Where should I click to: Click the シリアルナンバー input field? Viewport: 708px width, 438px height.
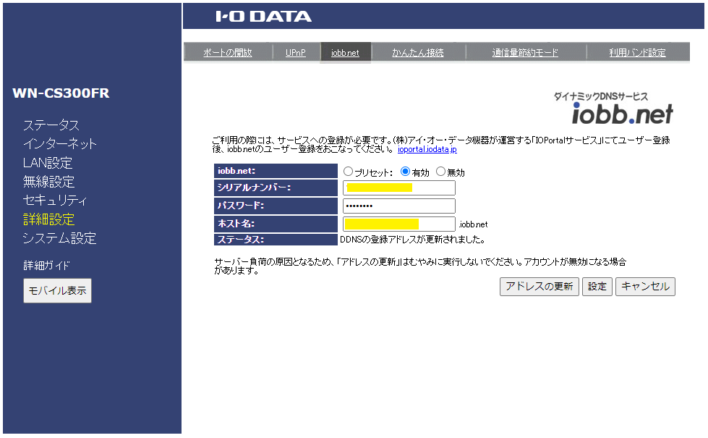pyautogui.click(x=399, y=188)
